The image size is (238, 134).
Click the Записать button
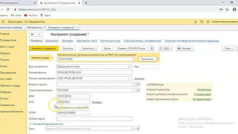pos(68,48)
